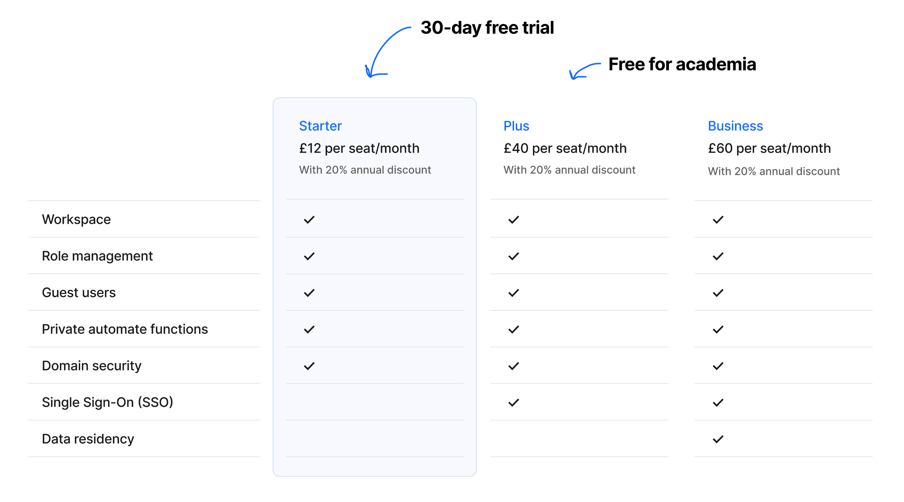
Task: Select the Starter plan title
Action: [320, 126]
